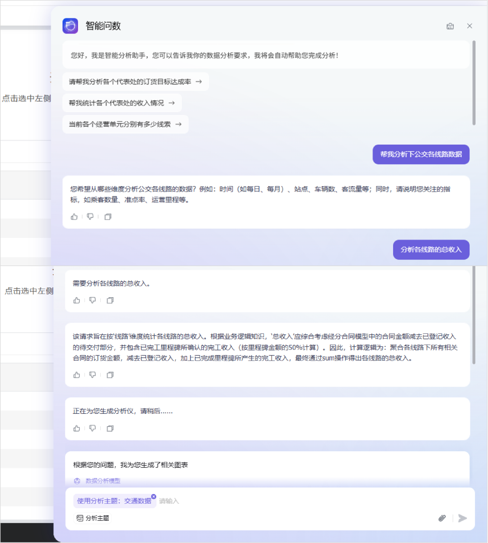Click the send arrow icon
Viewport: 488px width, 543px height.
pyautogui.click(x=461, y=518)
